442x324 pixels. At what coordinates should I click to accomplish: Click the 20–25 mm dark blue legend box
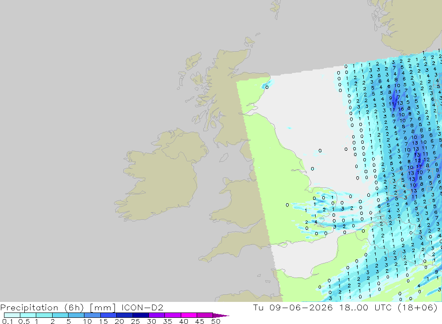125,315
